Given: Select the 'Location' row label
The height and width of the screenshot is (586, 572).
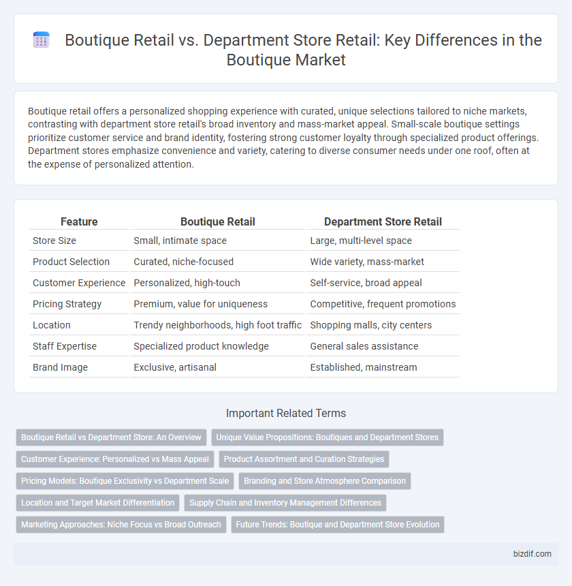Looking at the screenshot, I should [52, 325].
